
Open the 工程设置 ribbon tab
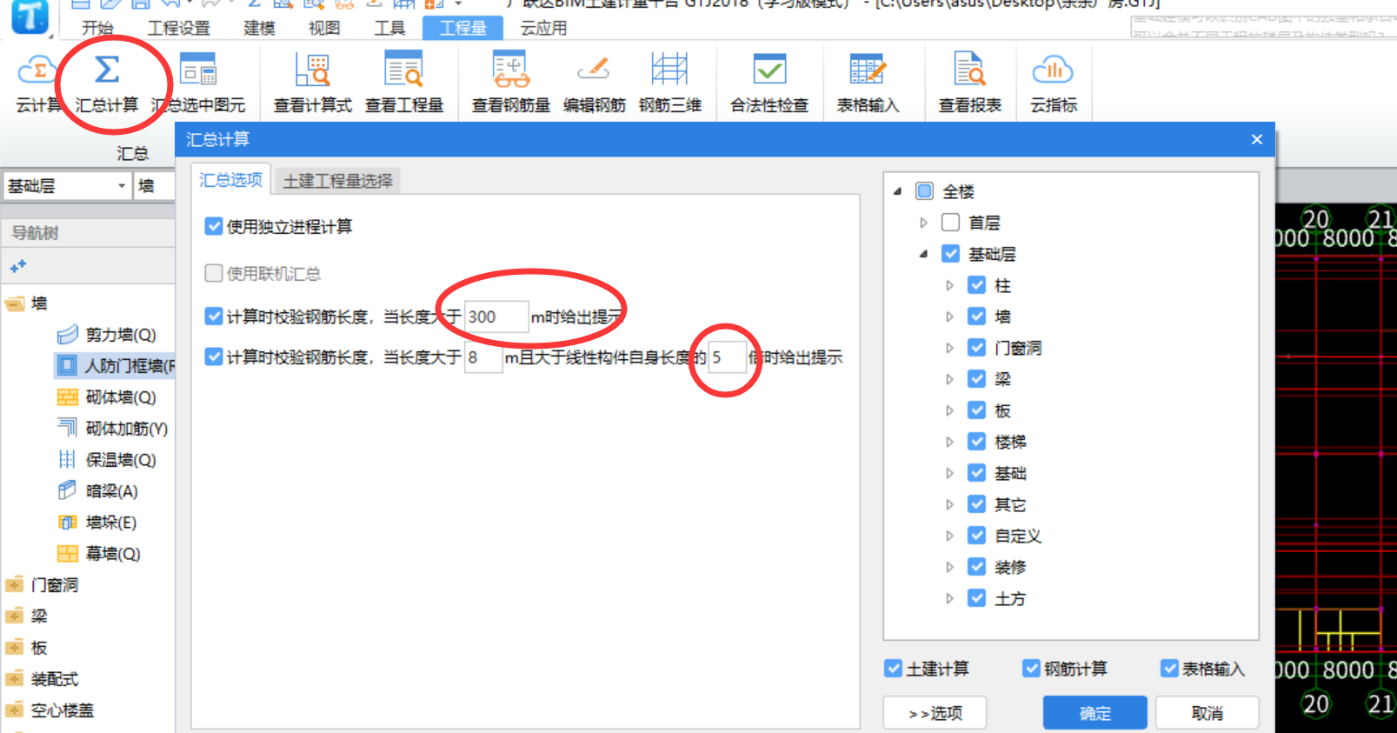point(178,28)
